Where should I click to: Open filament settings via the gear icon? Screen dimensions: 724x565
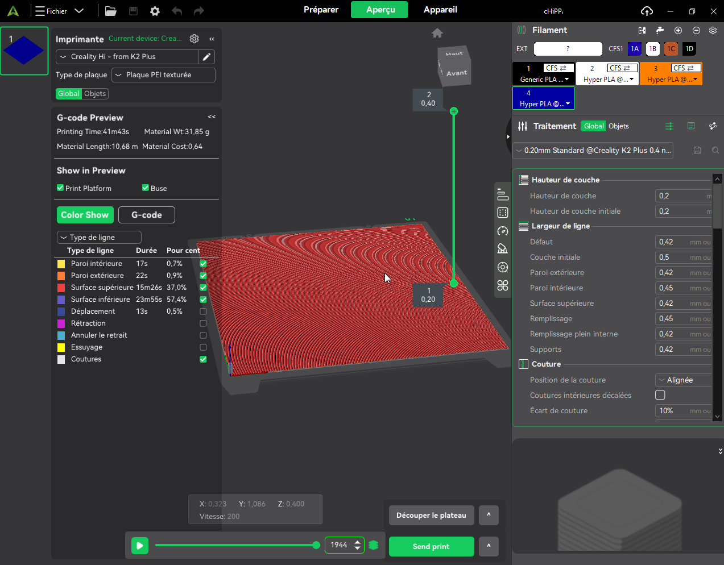(713, 30)
